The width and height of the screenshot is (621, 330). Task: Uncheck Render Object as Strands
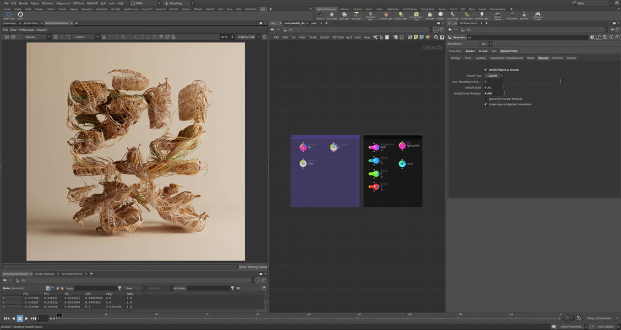[x=486, y=70]
